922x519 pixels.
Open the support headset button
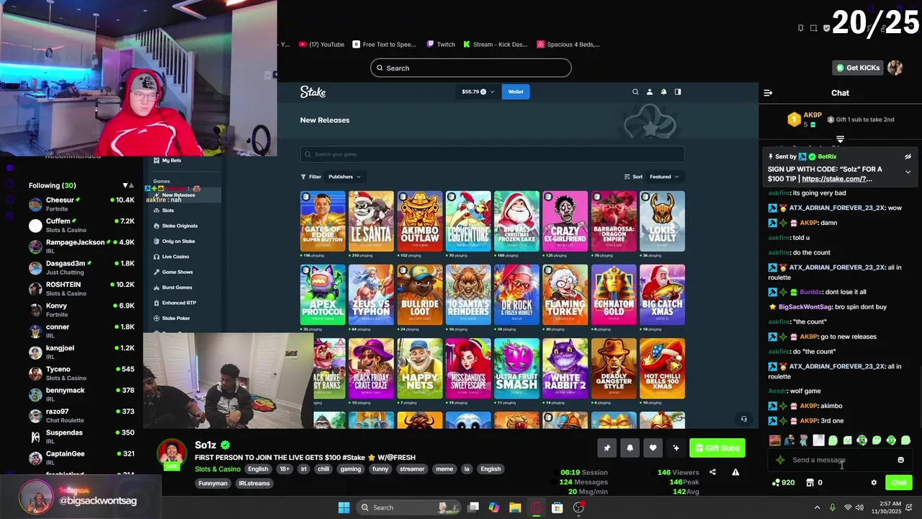744,419
